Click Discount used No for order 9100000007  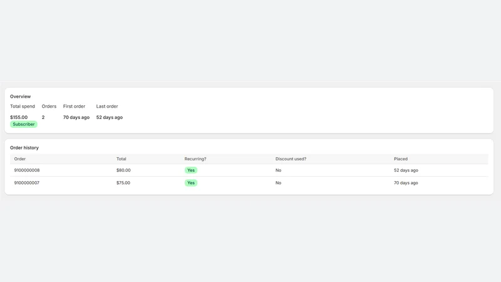[278, 183]
